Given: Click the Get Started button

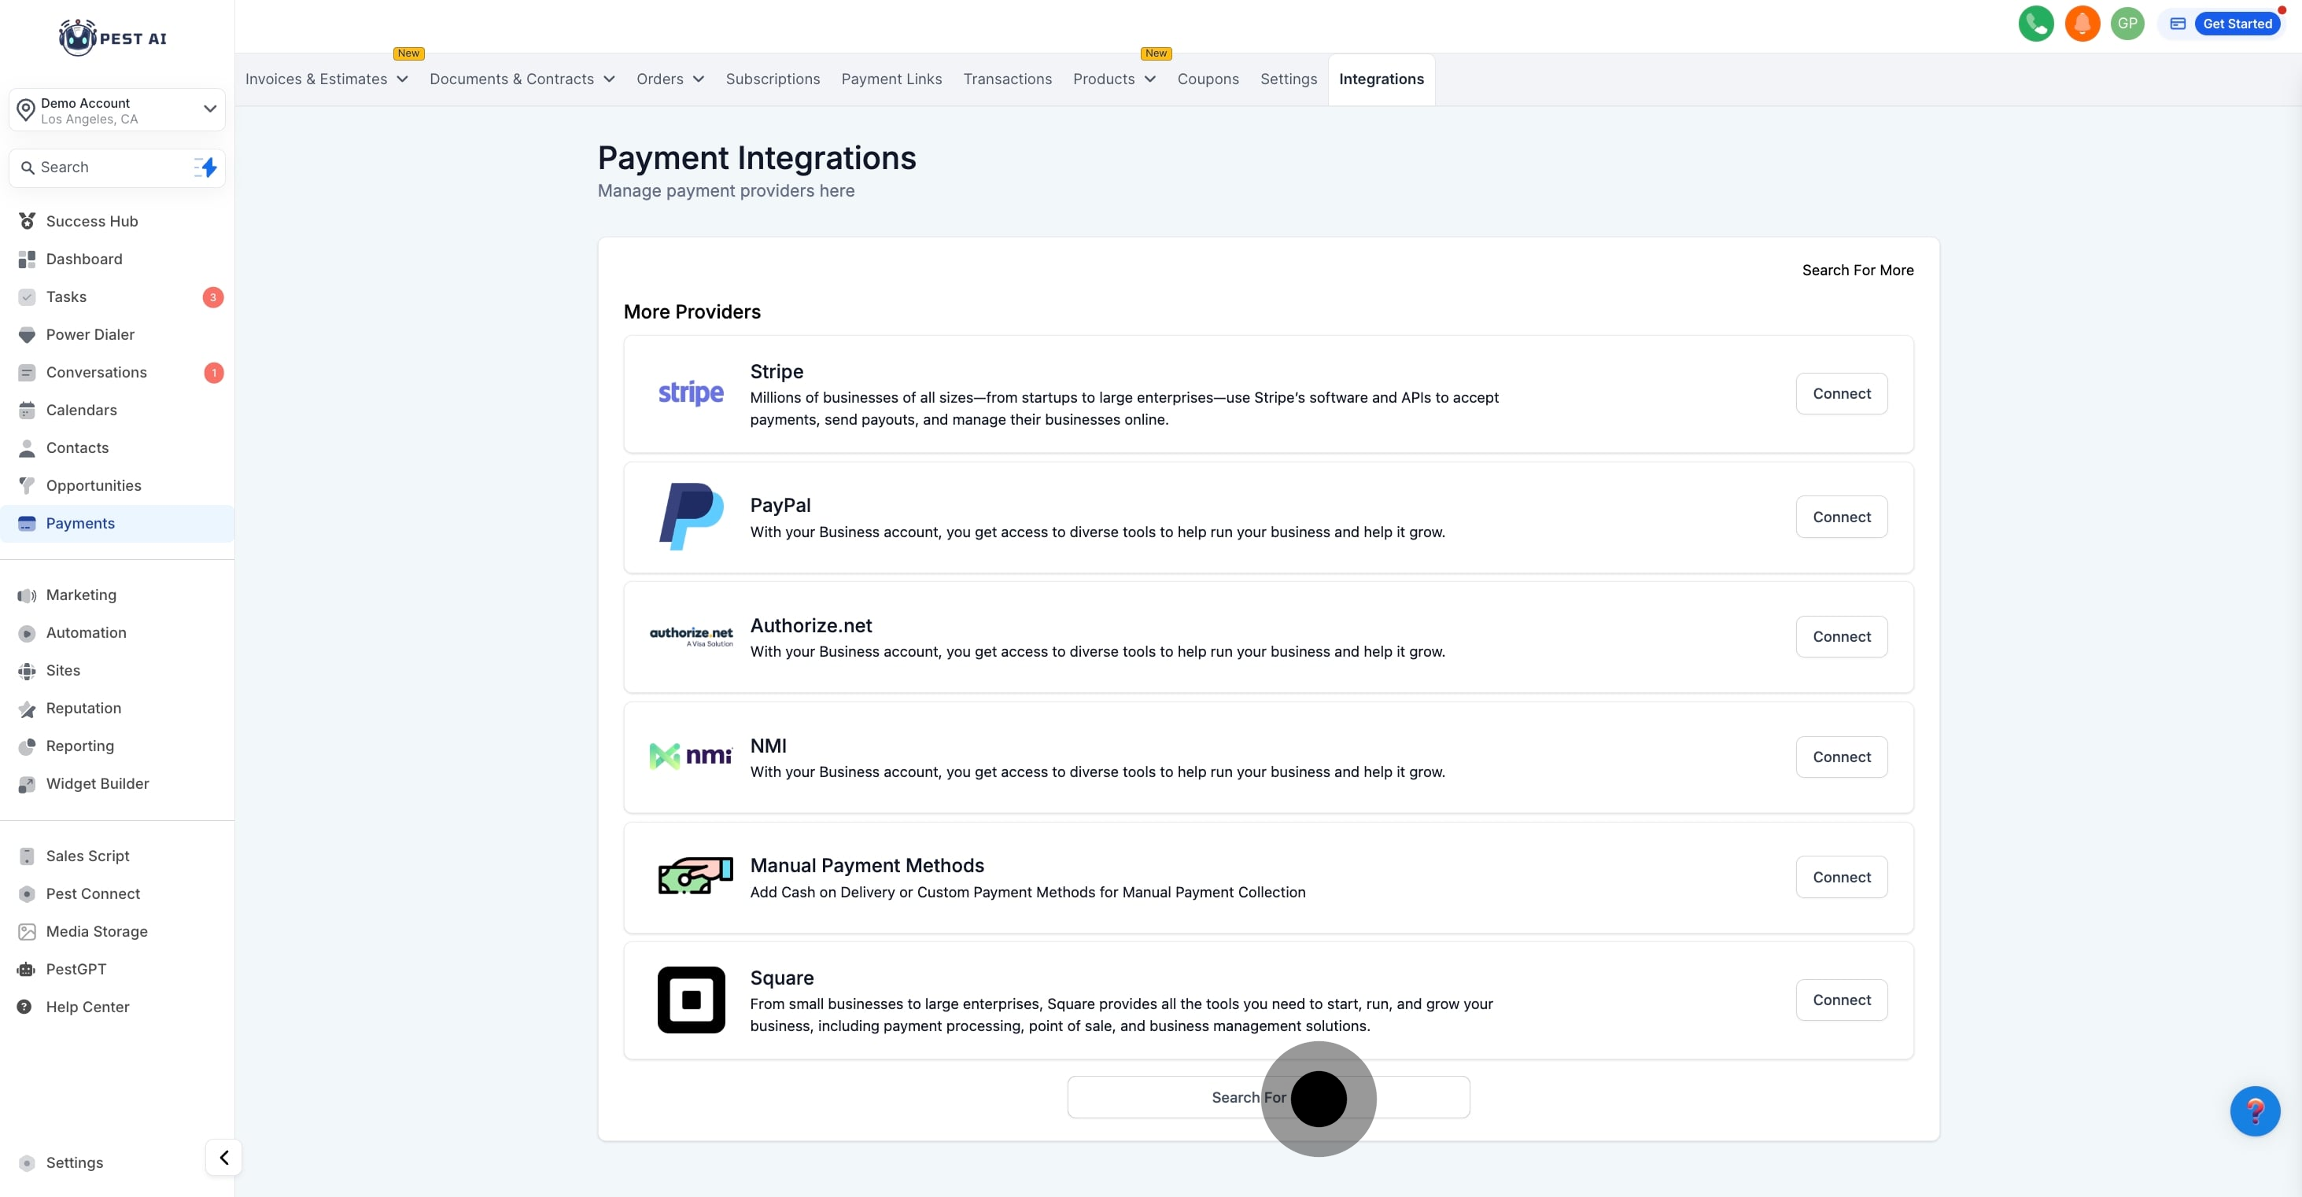Looking at the screenshot, I should click(x=2236, y=24).
